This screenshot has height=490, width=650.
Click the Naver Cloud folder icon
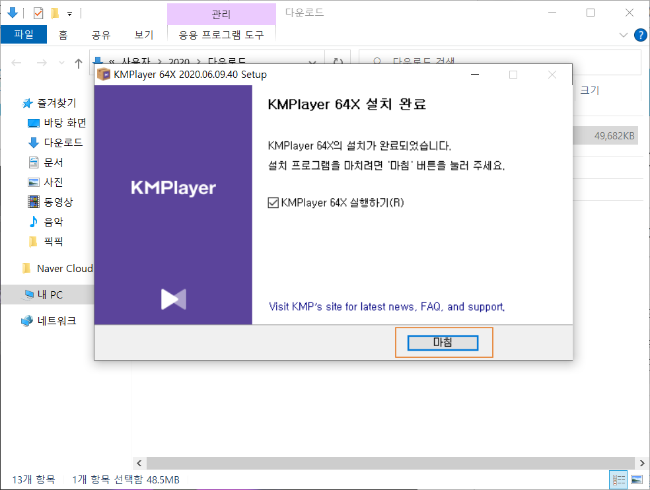26,269
